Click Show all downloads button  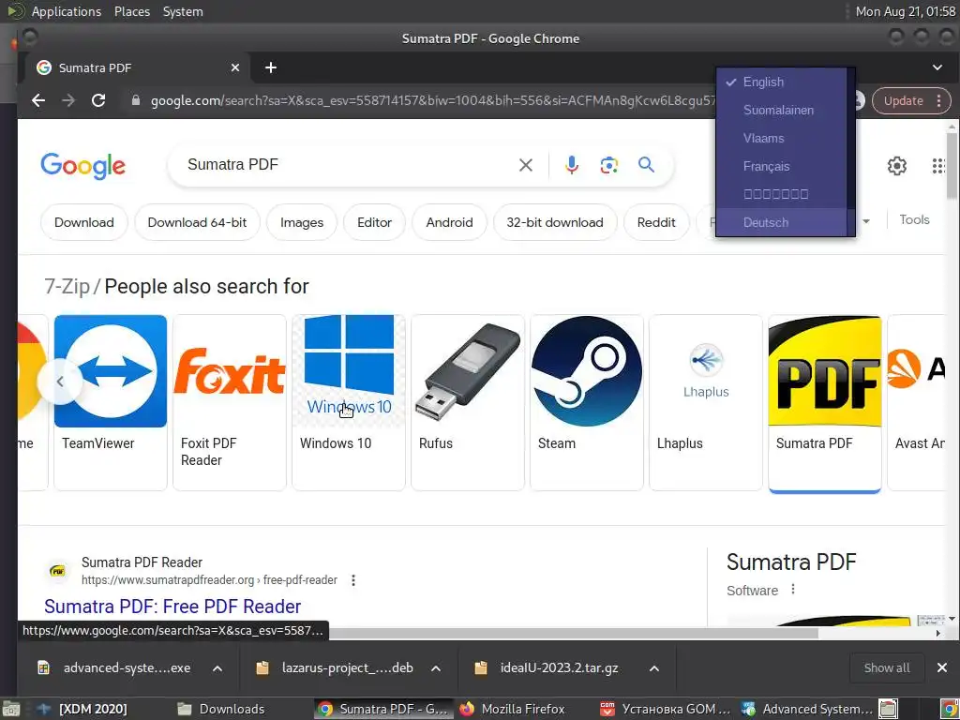point(887,667)
